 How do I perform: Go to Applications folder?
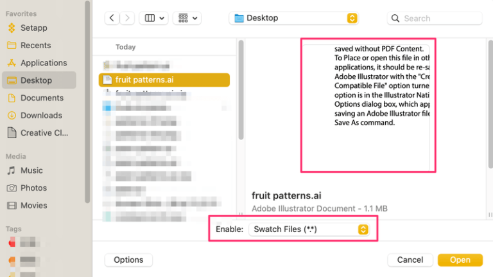click(x=43, y=63)
